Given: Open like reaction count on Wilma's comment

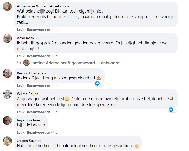Looking at the screenshot, I should 172,110.
